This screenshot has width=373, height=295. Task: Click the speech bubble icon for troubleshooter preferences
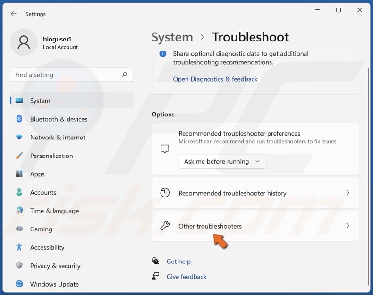(165, 149)
